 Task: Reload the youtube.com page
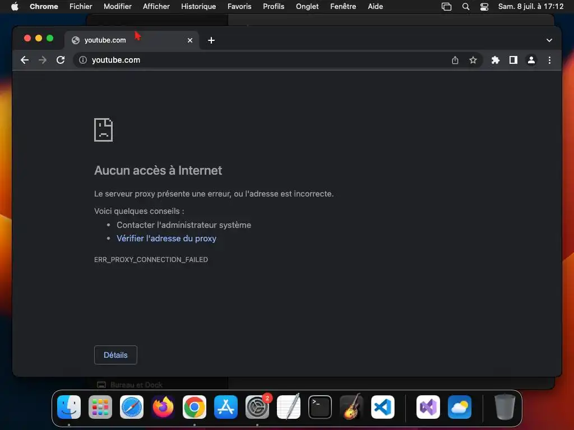pyautogui.click(x=61, y=60)
